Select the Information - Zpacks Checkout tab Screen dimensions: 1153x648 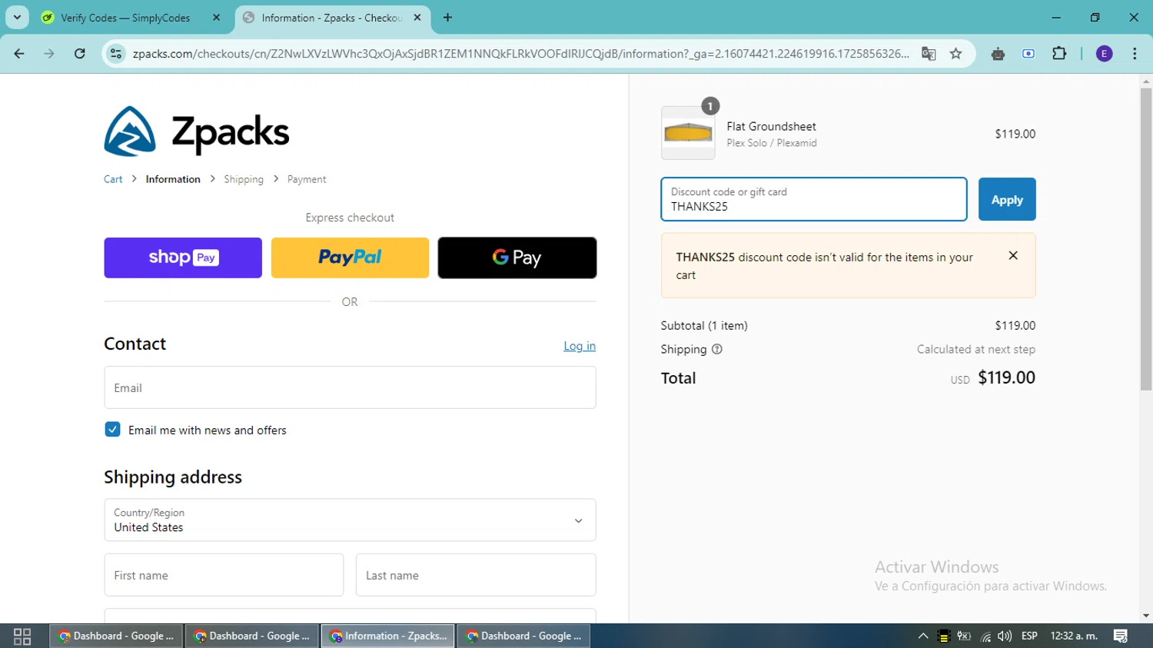(331, 18)
